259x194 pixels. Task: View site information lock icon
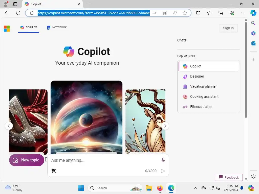click(32, 13)
